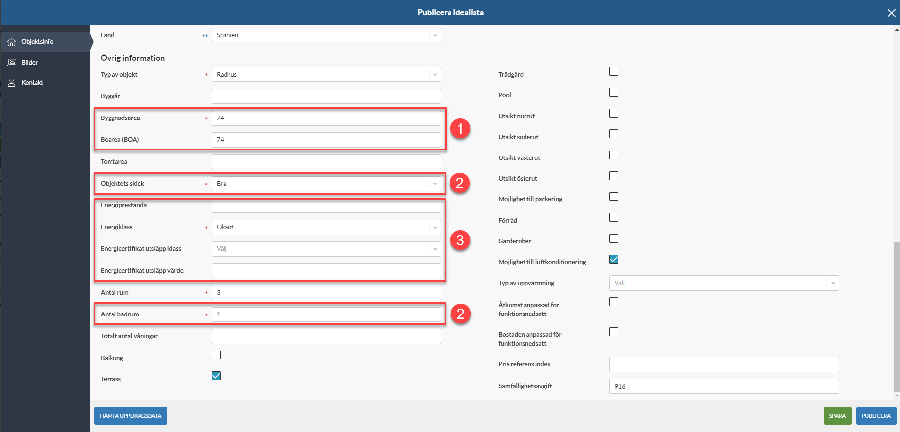Open the Land dropdown showing Spanien
This screenshot has height=432, width=900.
point(326,35)
